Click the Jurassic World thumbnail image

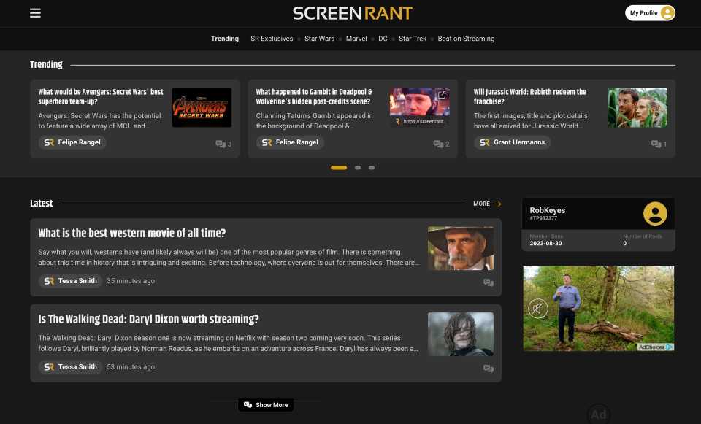click(x=637, y=107)
